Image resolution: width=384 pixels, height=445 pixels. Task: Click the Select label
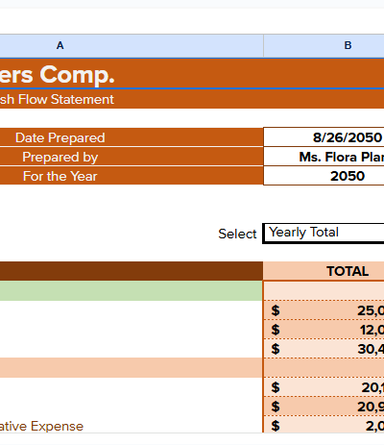coord(237,234)
